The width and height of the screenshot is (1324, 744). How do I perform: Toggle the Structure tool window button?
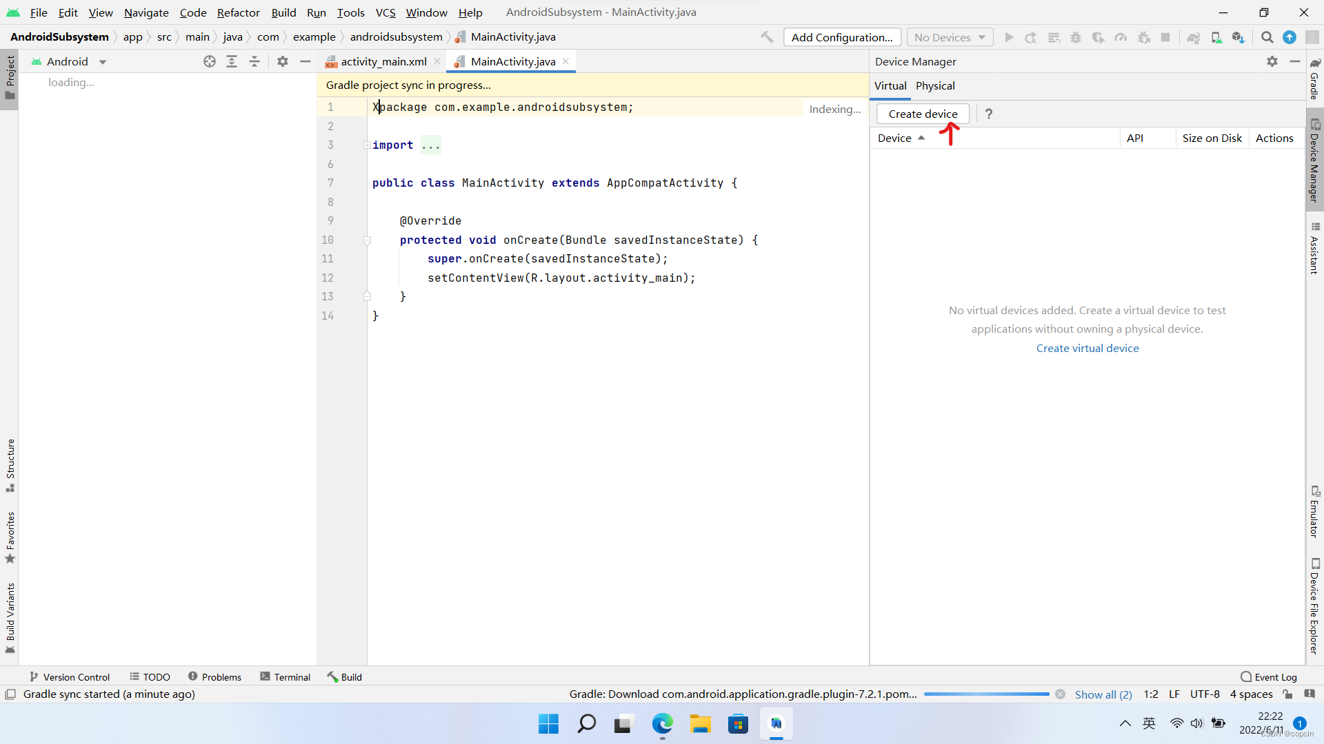point(10,466)
